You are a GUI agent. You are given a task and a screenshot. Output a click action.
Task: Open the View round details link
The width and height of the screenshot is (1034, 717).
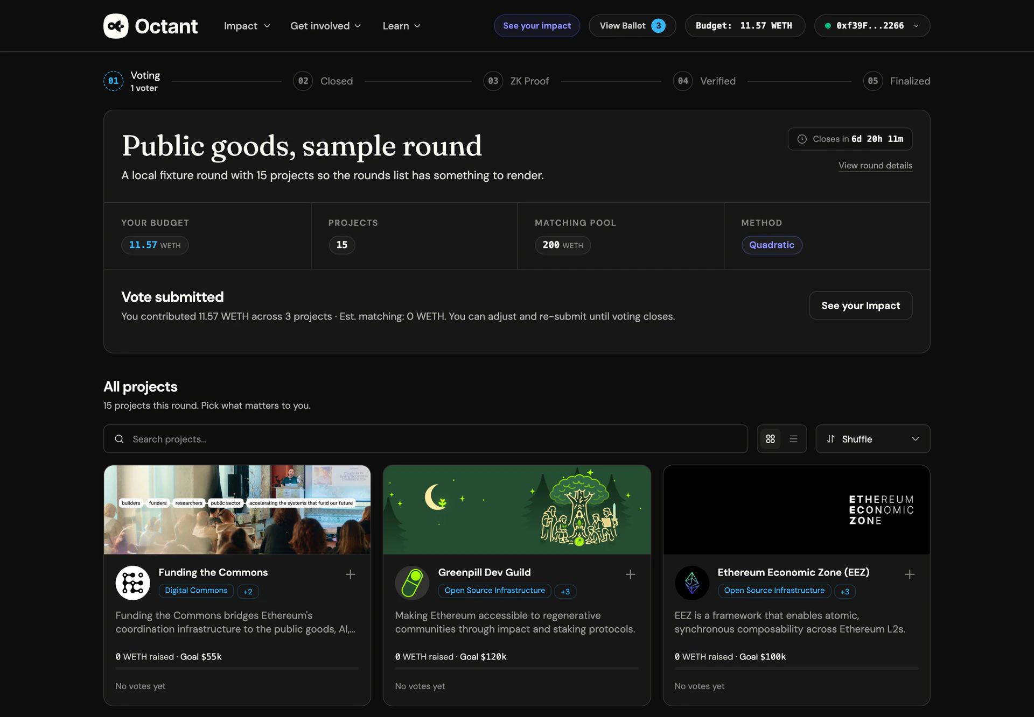875,166
